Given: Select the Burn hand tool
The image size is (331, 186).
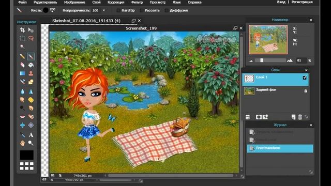Looking at the screenshot, I should [x=31, y=108].
